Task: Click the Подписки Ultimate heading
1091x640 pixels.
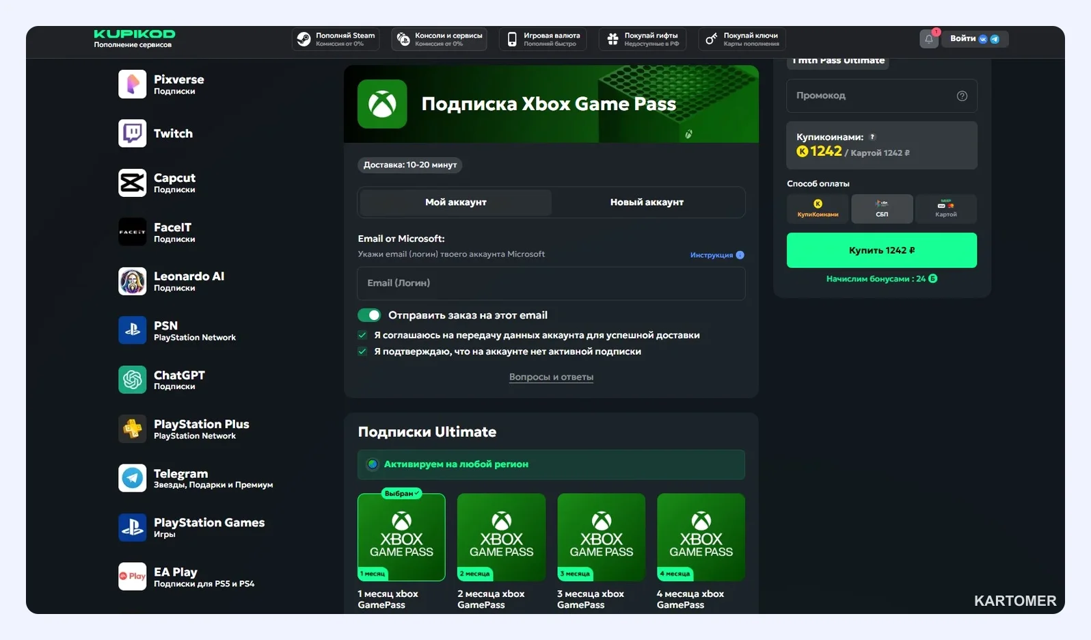Action: tap(427, 432)
